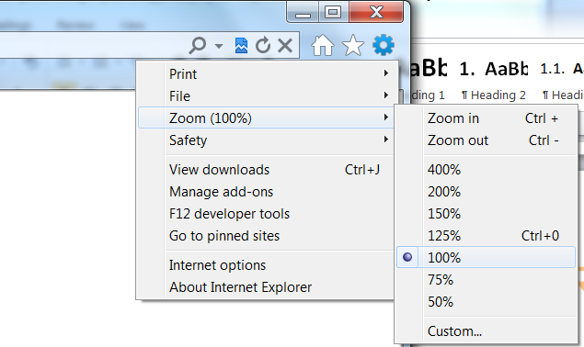Open the Zoom (100%) submenu entry
Screen dimensions: 584x347
tap(266, 118)
